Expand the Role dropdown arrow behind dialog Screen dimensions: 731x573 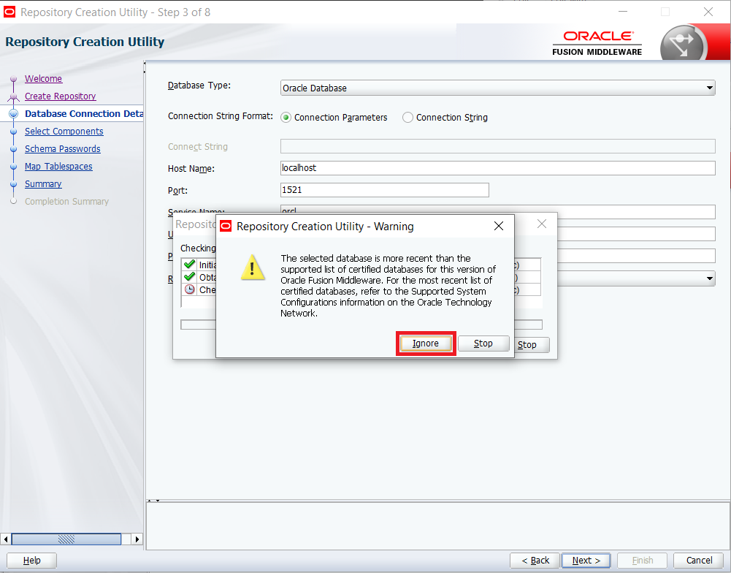pos(709,278)
